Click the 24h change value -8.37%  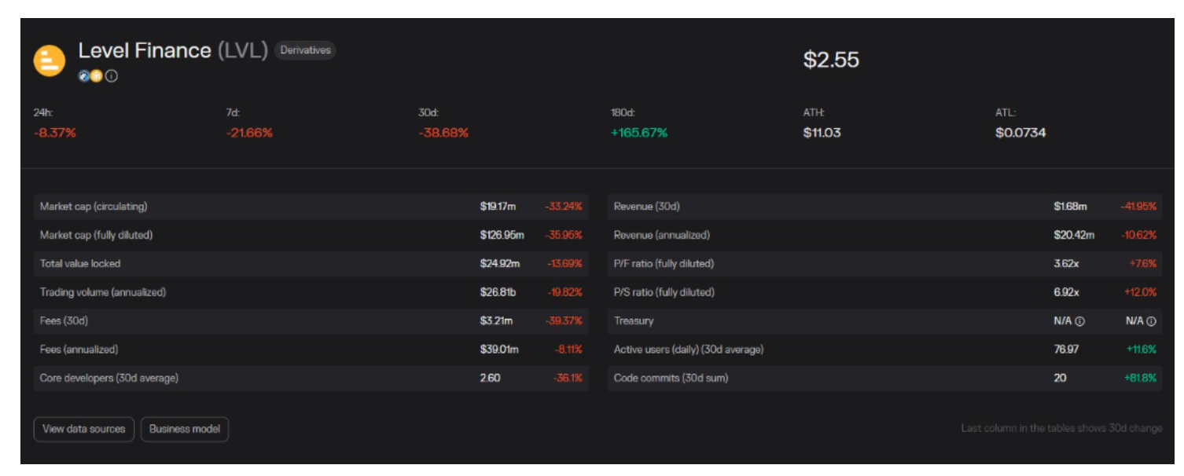pyautogui.click(x=55, y=133)
